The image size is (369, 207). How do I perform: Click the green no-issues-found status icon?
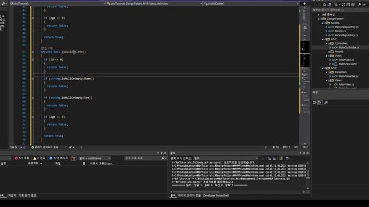coord(33,147)
